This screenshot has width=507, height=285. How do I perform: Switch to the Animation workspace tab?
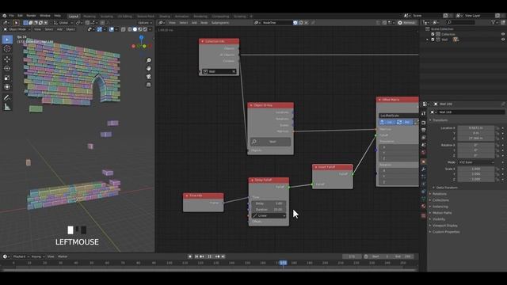click(x=181, y=16)
